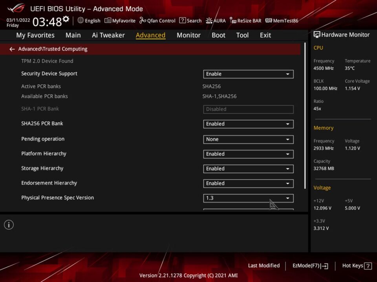Click the 12.096 V reading

322,208
